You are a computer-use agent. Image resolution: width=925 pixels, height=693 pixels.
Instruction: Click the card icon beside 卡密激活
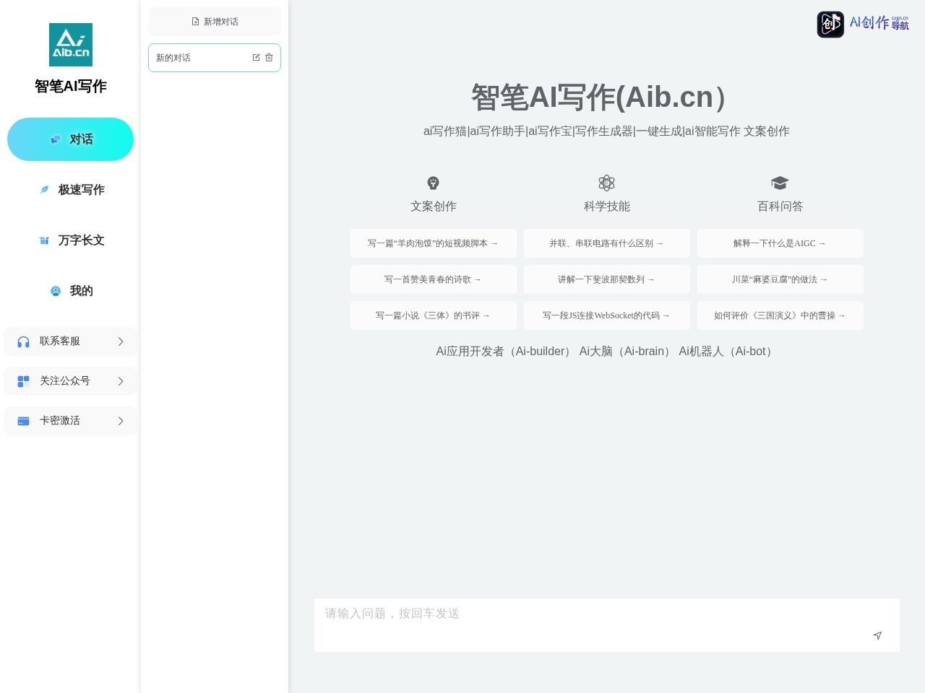pyautogui.click(x=23, y=421)
